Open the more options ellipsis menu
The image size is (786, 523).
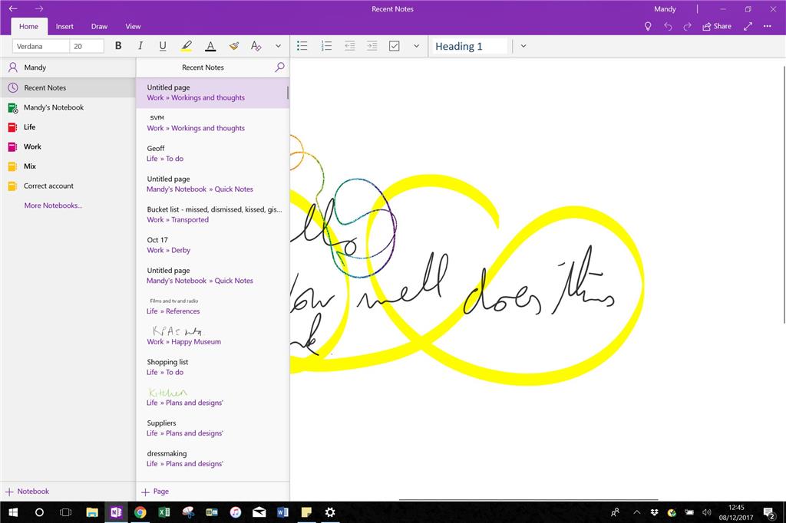[x=768, y=27]
